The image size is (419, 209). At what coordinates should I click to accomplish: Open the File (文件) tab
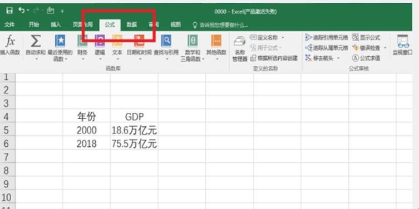click(x=9, y=25)
